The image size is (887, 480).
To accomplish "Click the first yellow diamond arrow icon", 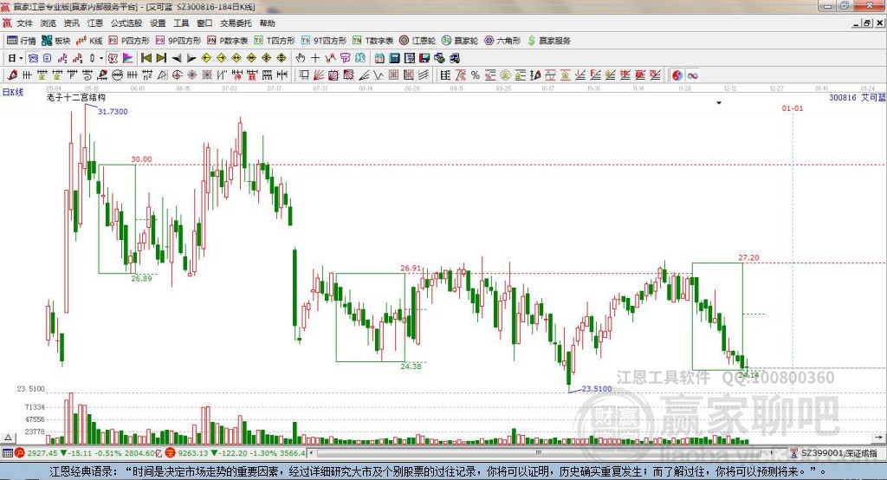I will coord(206,58).
